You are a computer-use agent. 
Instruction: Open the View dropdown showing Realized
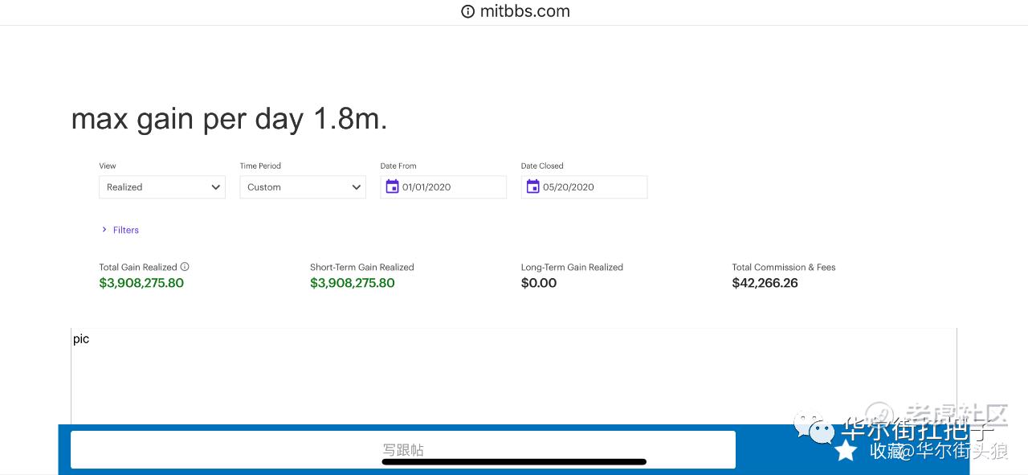tap(162, 187)
